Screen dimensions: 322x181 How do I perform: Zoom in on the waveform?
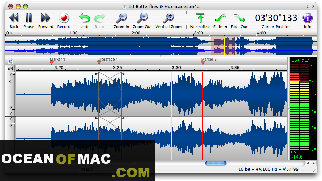pyautogui.click(x=121, y=18)
